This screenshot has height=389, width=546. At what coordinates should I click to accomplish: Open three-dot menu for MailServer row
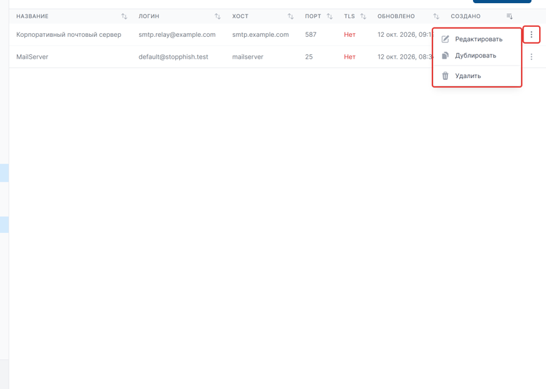tap(532, 56)
